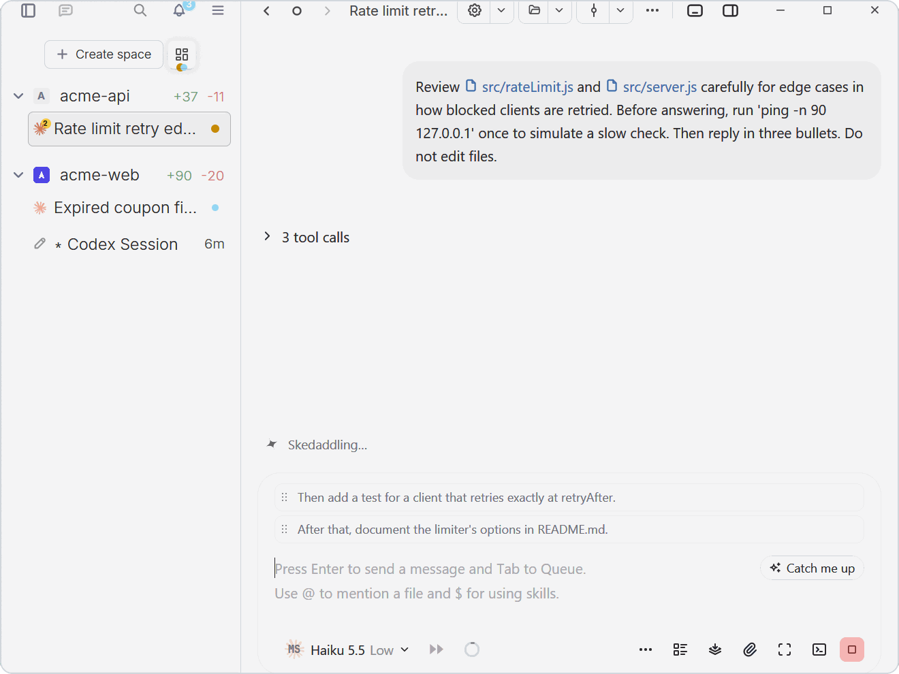Open the title bar more options ellipsis
This screenshot has height=674, width=899.
[652, 11]
